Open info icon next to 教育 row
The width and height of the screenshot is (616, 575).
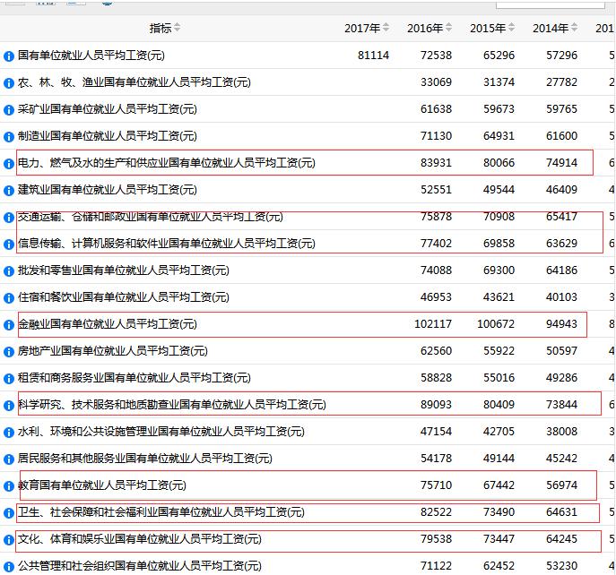click(x=9, y=486)
